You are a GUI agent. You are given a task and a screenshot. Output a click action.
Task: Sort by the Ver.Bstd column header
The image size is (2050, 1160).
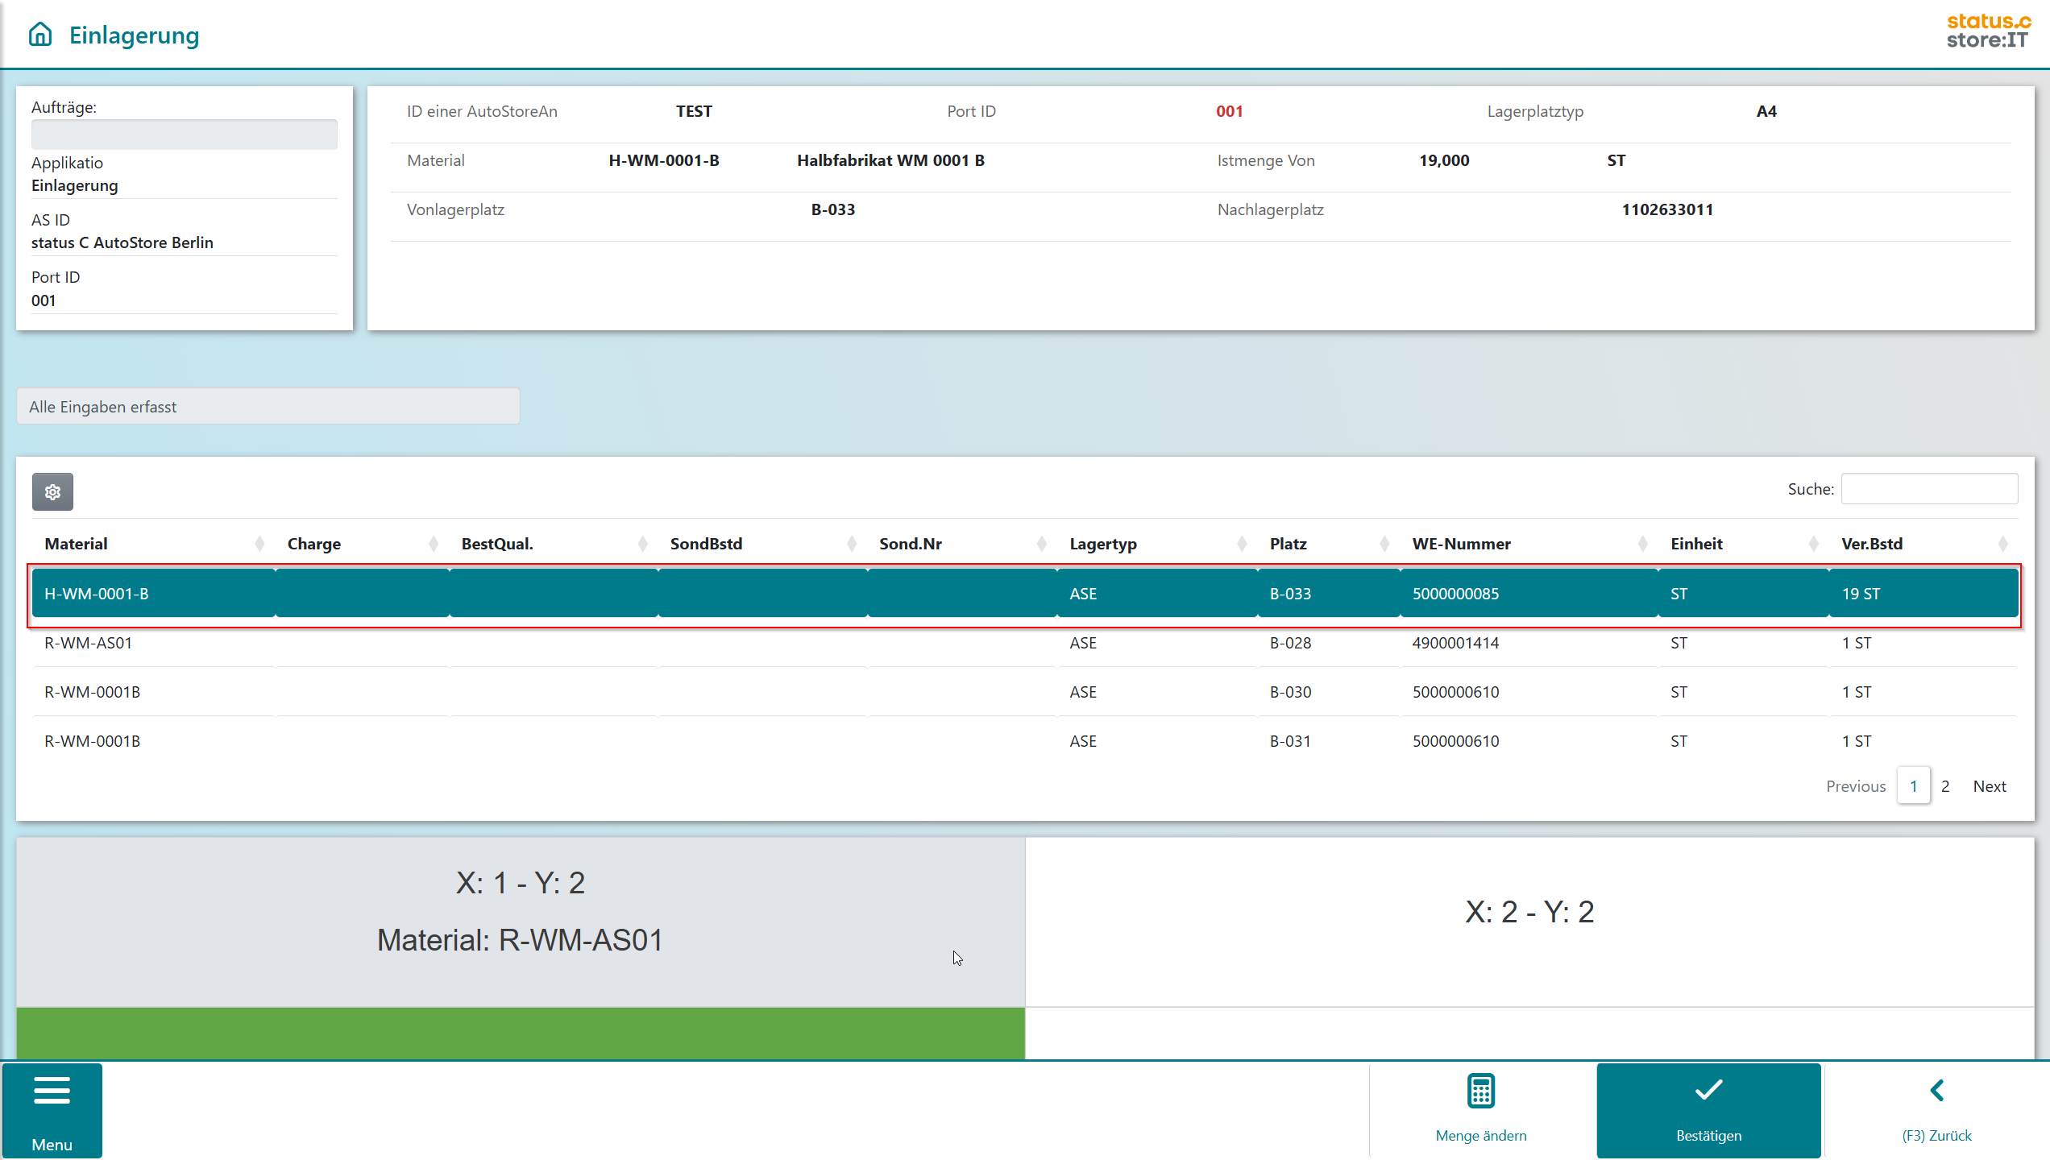(1871, 544)
